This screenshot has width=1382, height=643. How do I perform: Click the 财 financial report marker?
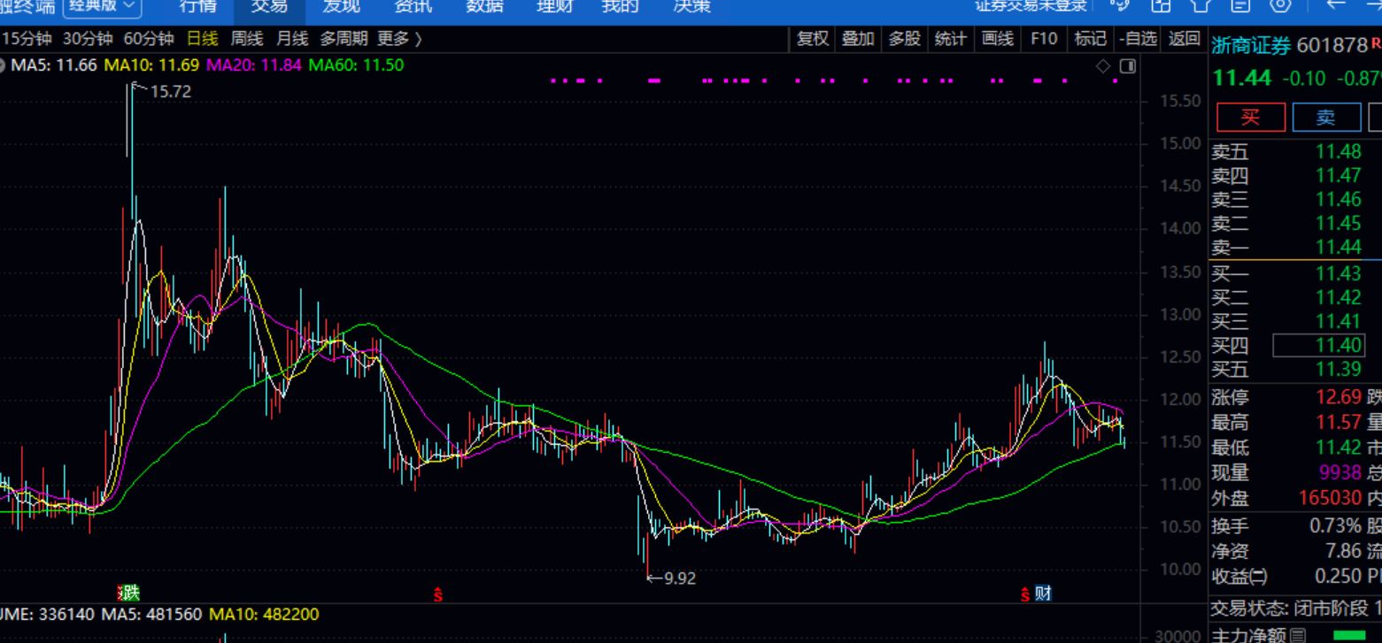1043,593
